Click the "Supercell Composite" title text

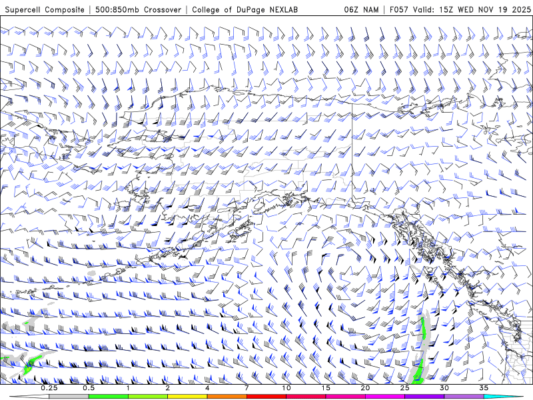tap(45, 9)
